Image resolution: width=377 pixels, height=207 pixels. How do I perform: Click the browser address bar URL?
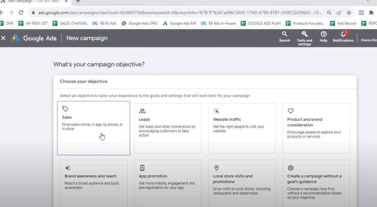click(x=180, y=13)
